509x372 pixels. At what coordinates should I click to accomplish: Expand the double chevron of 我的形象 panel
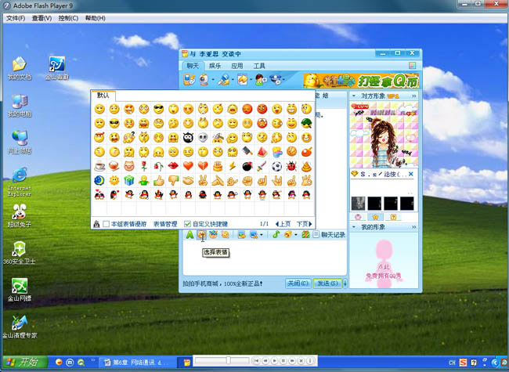tap(414, 227)
